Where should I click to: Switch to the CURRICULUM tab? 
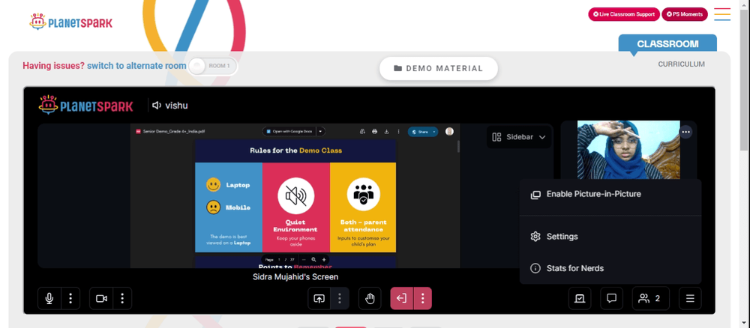[681, 64]
